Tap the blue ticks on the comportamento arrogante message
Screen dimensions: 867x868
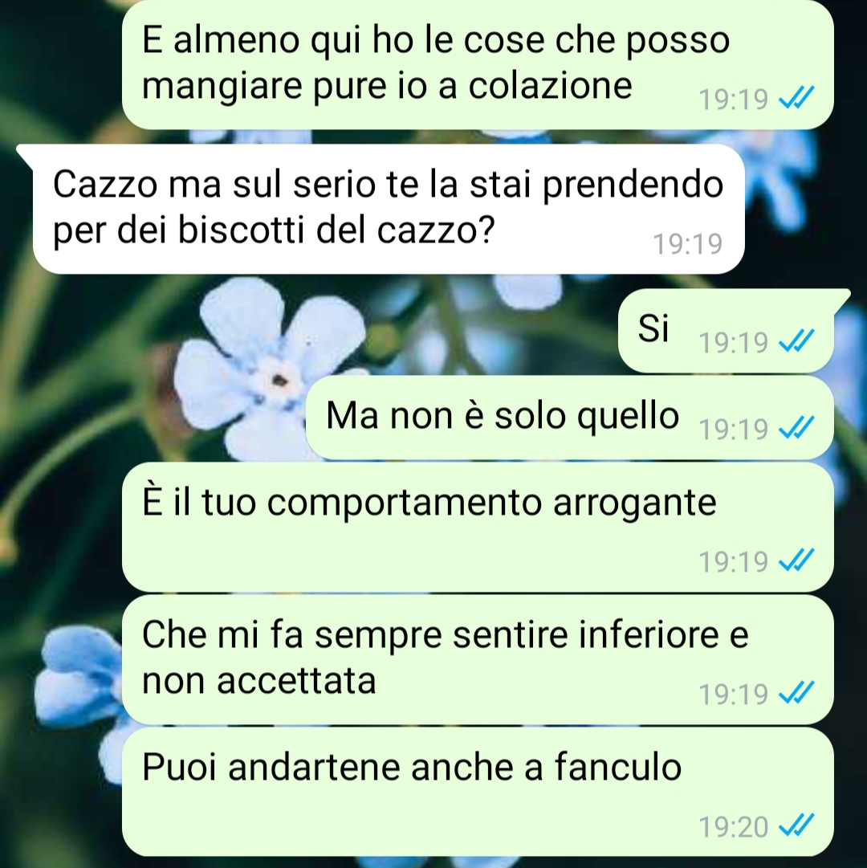[796, 560]
